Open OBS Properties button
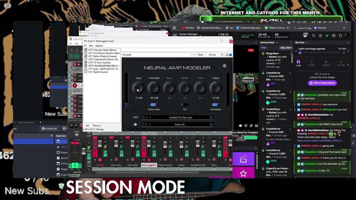 49,129
